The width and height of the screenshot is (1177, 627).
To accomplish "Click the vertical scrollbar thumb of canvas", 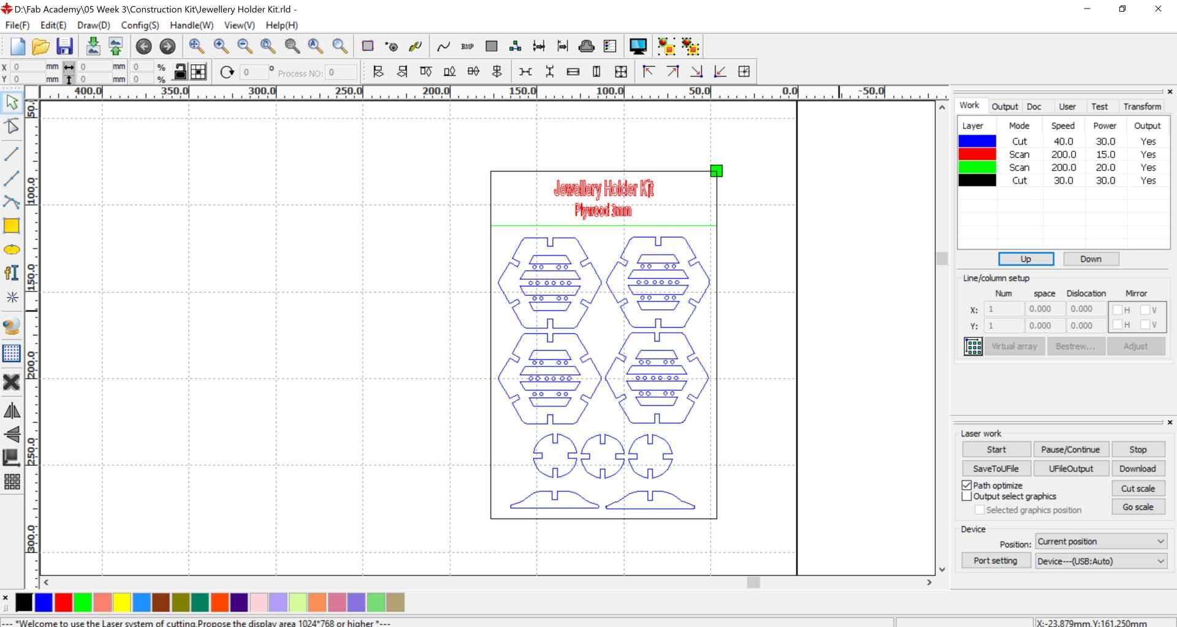I will pos(942,258).
